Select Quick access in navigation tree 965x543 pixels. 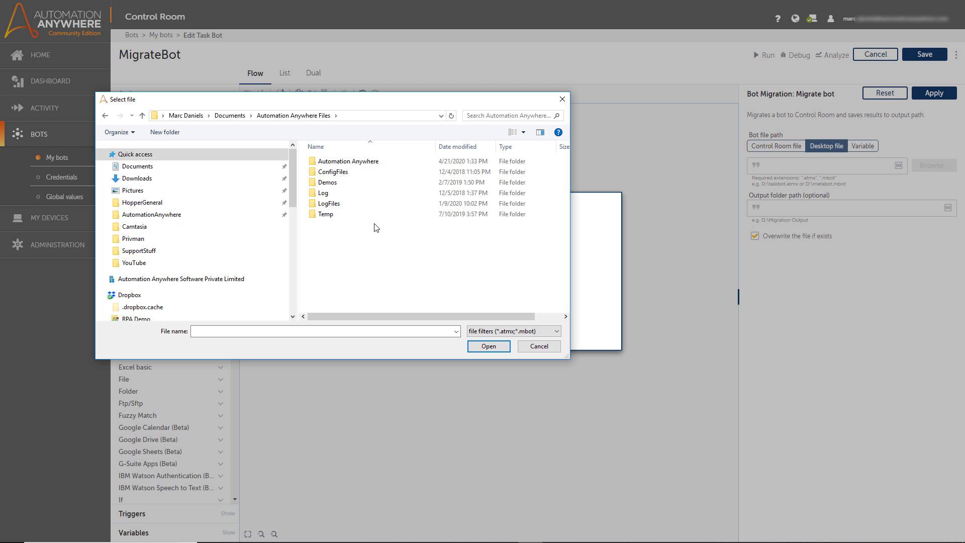click(x=192, y=154)
